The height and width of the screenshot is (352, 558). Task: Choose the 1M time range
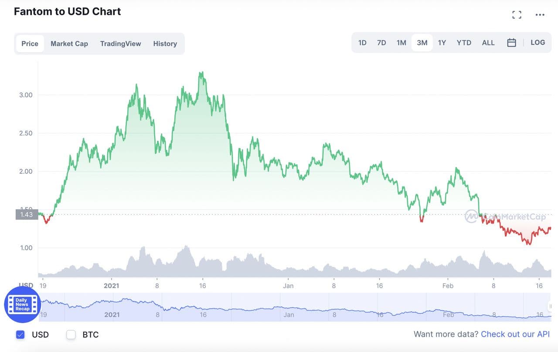click(x=401, y=43)
